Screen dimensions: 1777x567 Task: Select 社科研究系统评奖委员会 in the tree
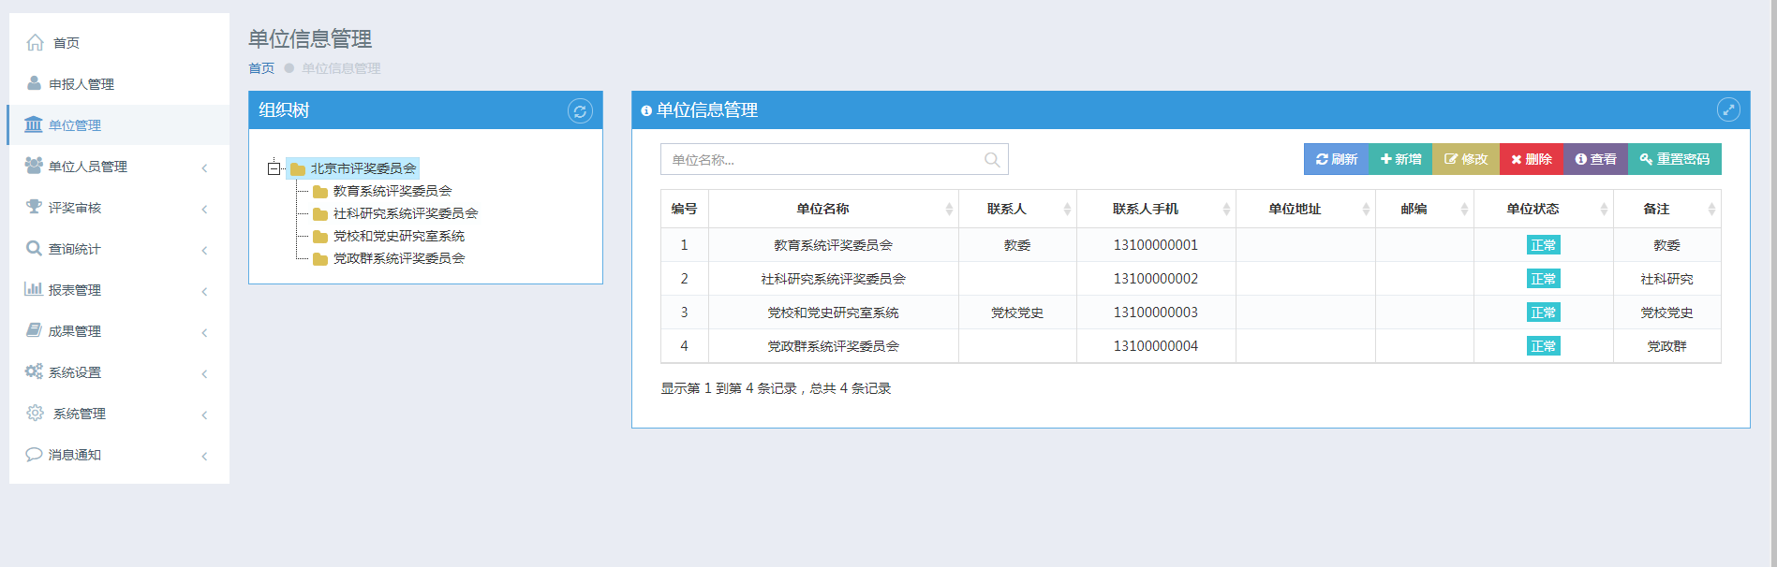point(406,213)
